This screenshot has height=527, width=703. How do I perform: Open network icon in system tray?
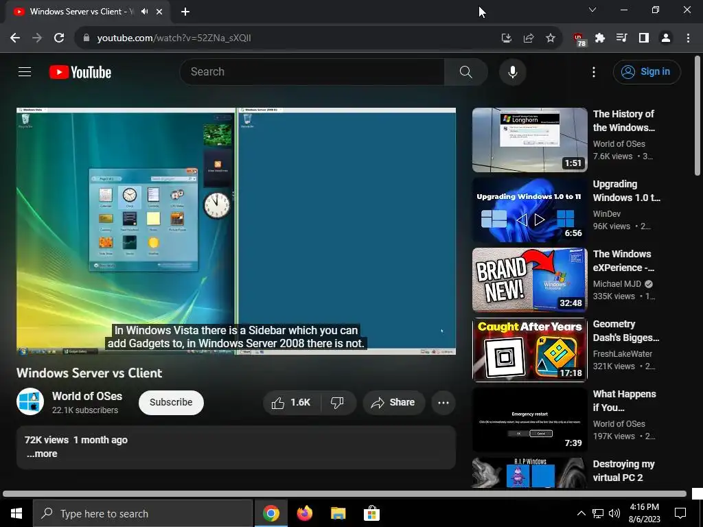(x=598, y=513)
